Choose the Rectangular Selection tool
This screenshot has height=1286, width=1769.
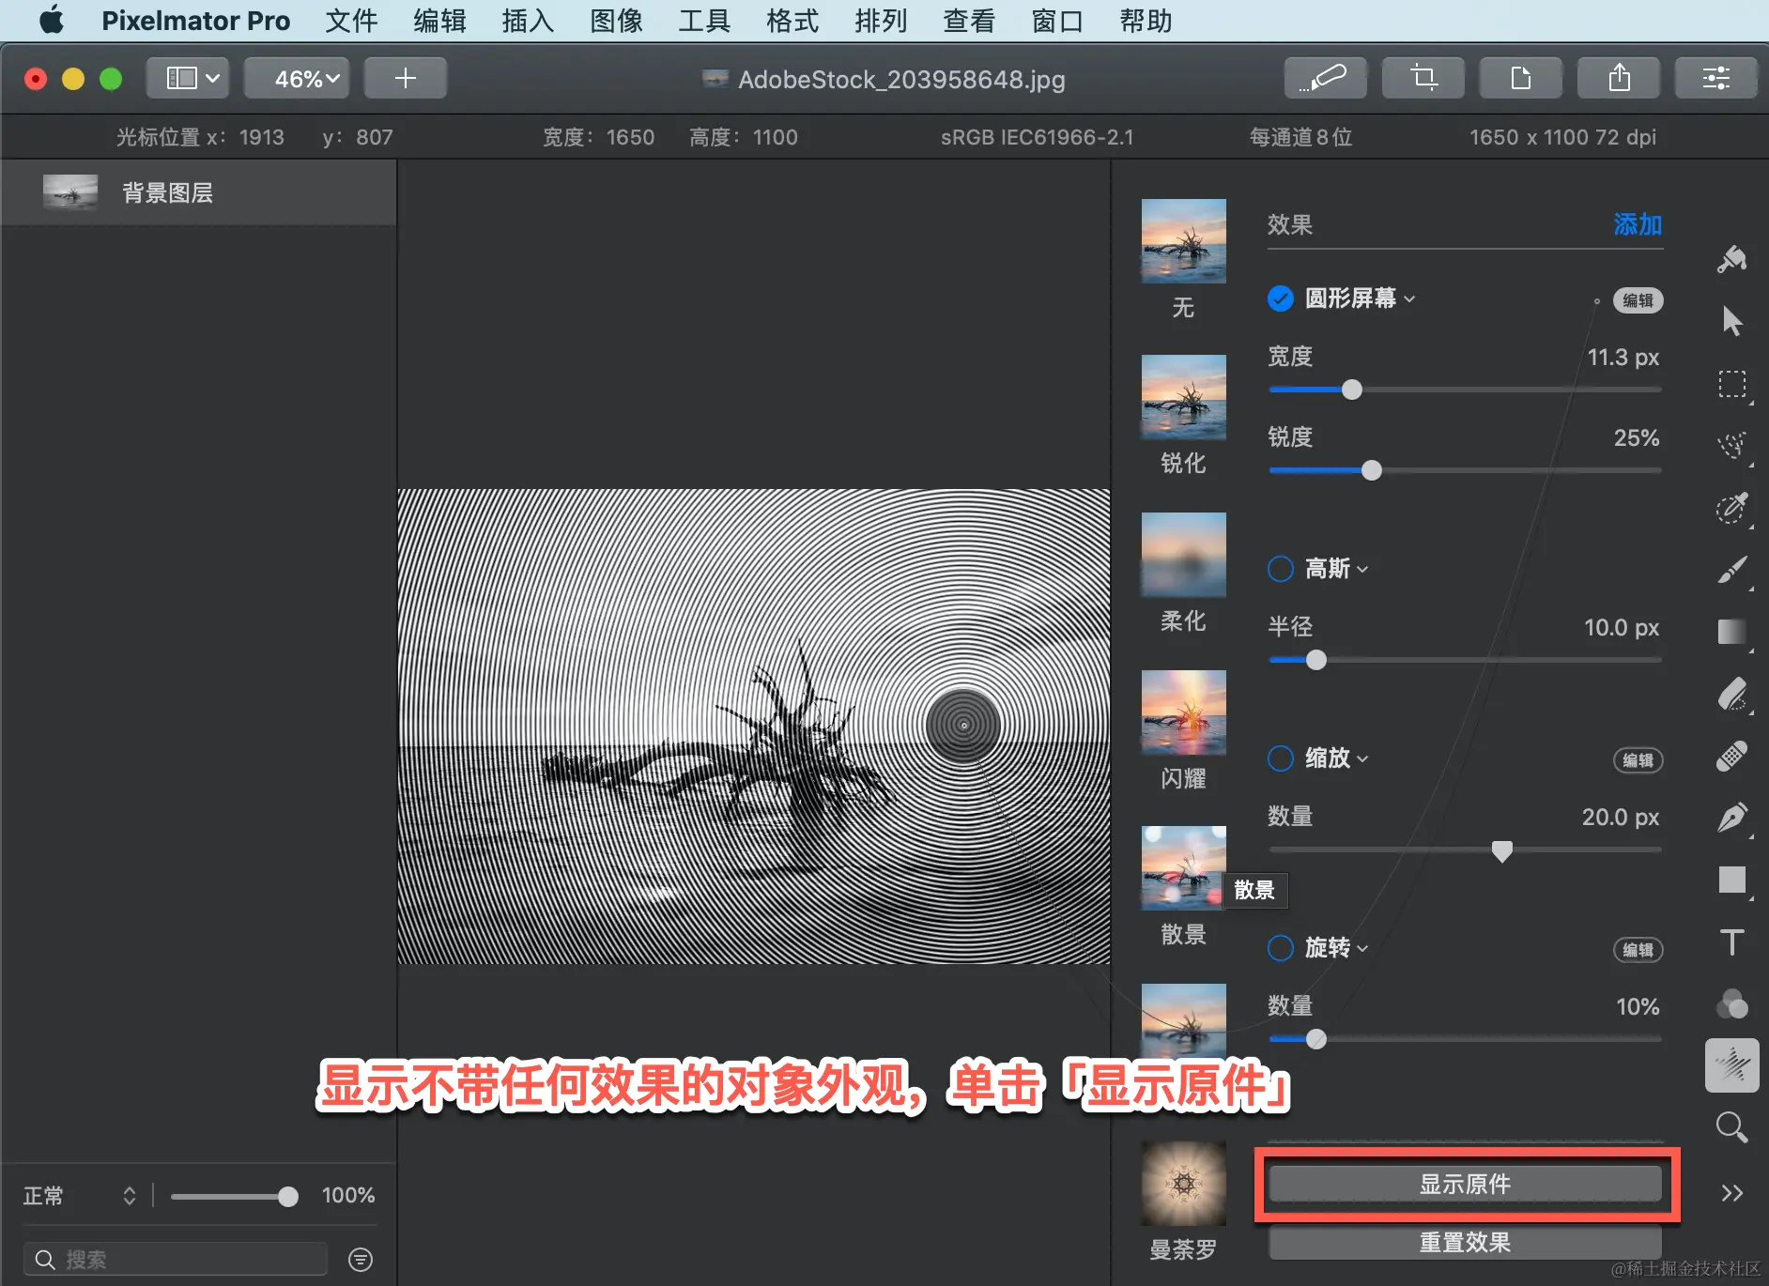click(x=1732, y=384)
